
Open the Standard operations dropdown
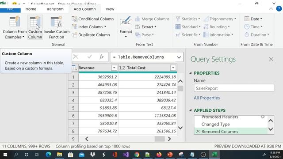click(188, 27)
